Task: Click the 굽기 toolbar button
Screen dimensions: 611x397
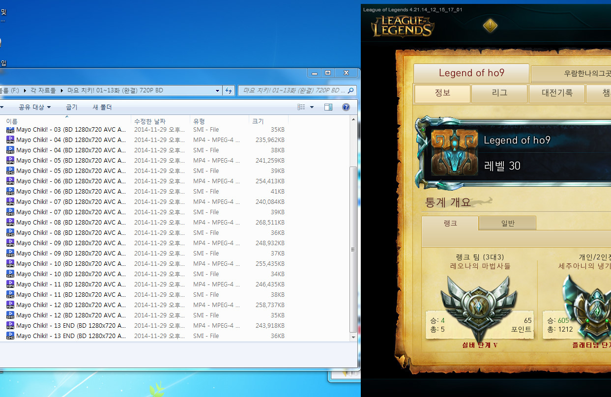Action: click(x=72, y=107)
